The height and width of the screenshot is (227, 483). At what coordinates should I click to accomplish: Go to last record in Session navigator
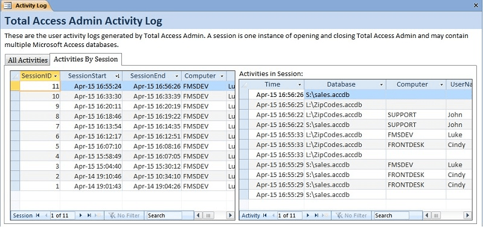pyautogui.click(x=89, y=216)
